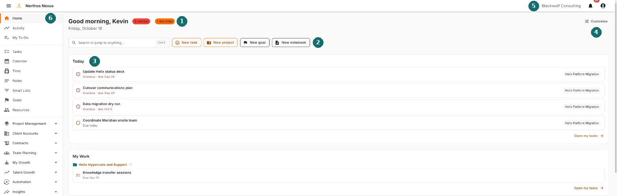Screen dimensions: 617x196
Task: Mark Coordinate Meridian onsite team task complete
Action: click(78, 123)
